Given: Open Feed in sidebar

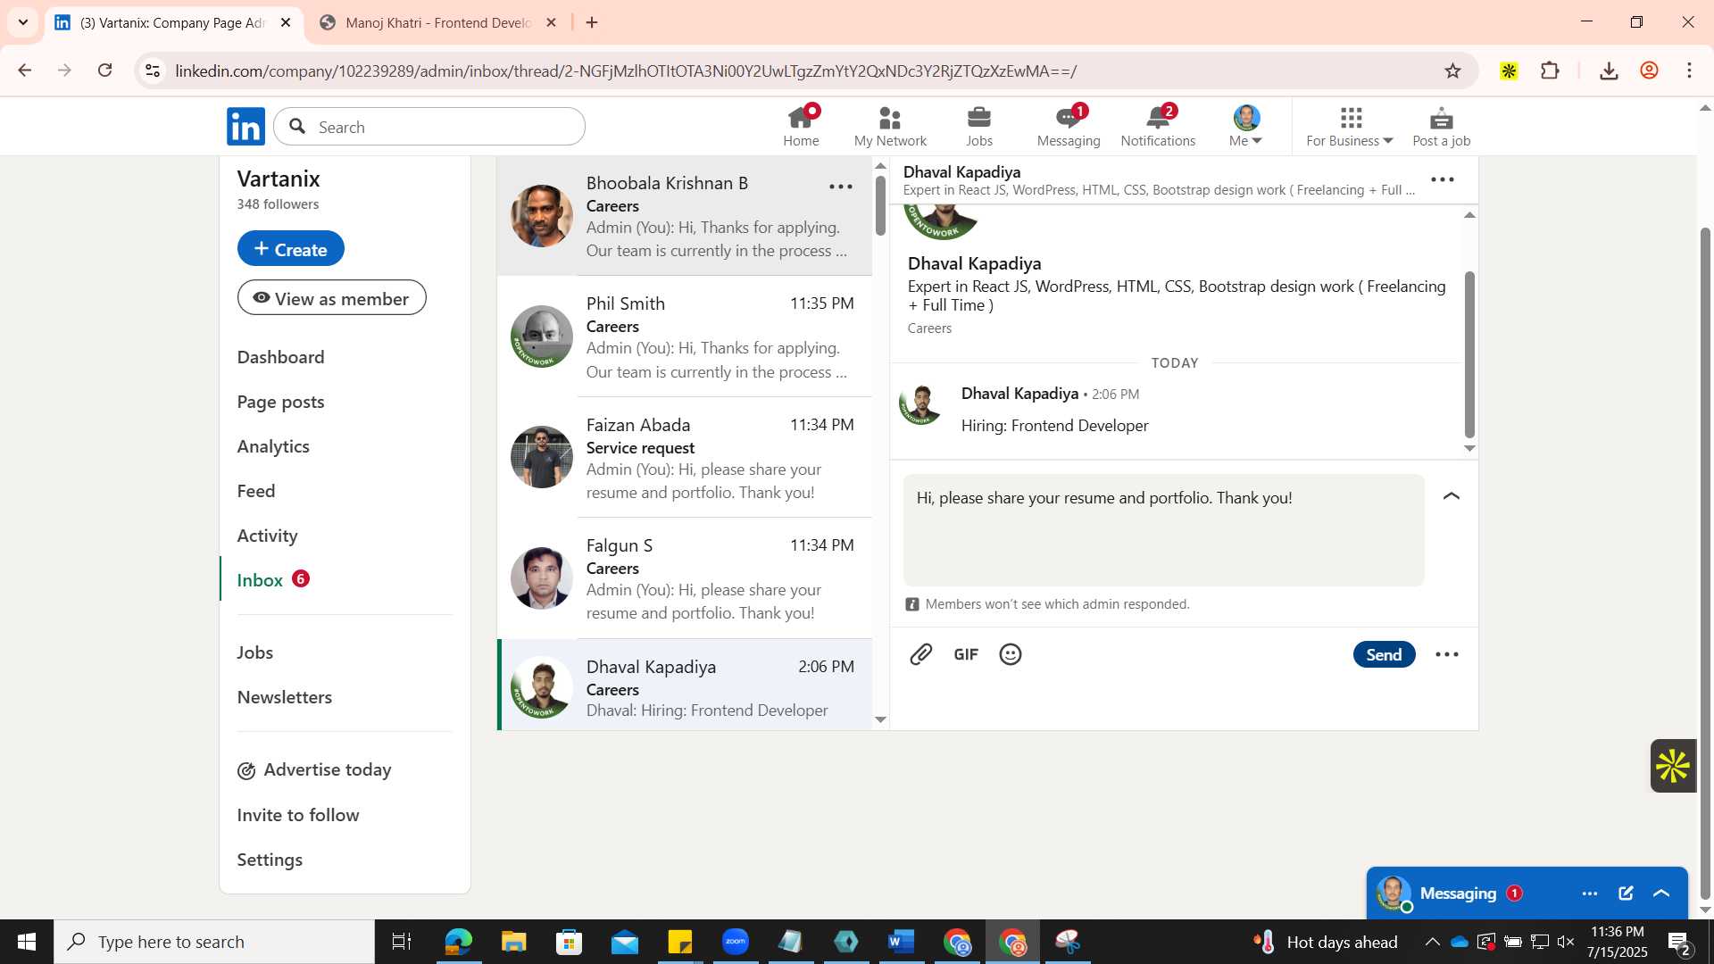Looking at the screenshot, I should (256, 491).
